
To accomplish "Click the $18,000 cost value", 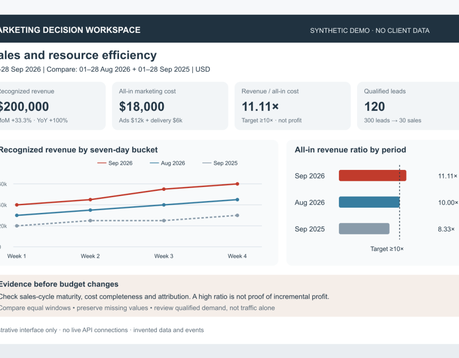I will click(x=142, y=106).
